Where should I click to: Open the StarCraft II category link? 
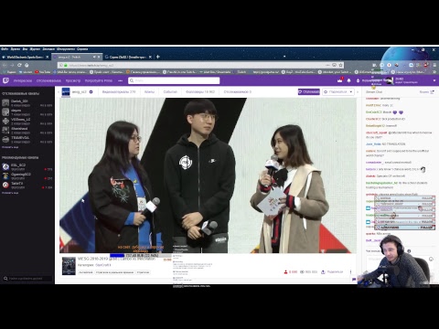(103, 265)
